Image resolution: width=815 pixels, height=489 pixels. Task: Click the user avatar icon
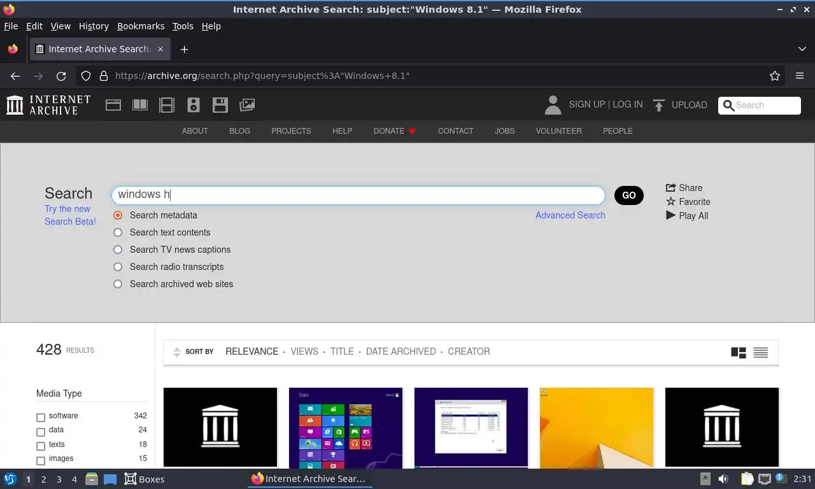pyautogui.click(x=553, y=105)
